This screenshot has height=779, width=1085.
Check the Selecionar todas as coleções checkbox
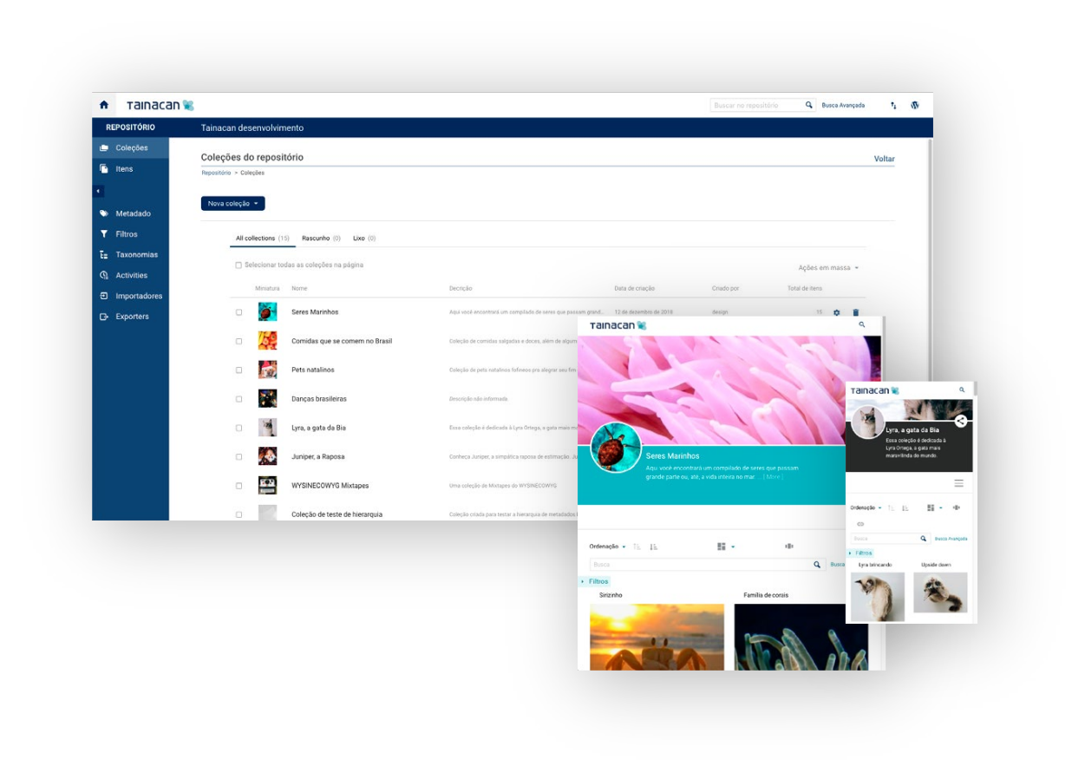click(x=239, y=265)
